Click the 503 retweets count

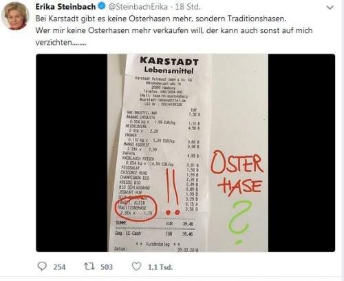tap(107, 267)
